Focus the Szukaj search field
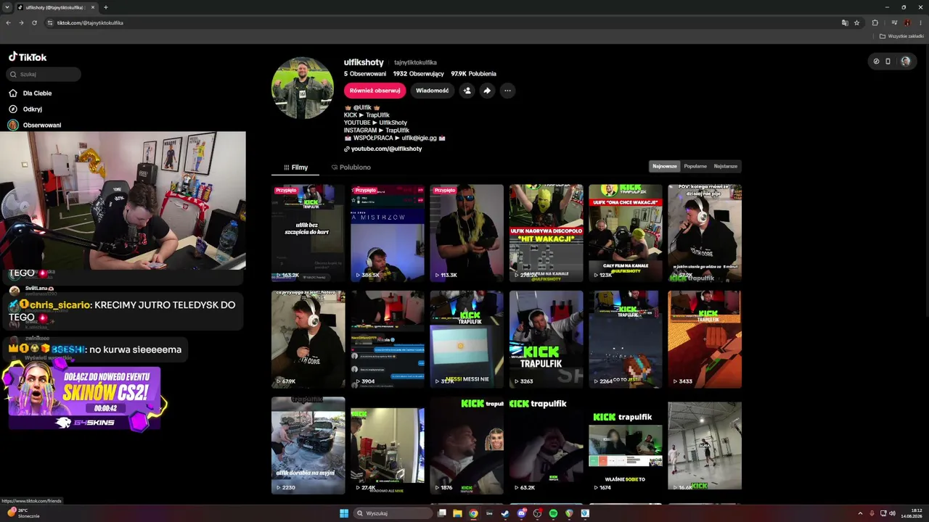 click(x=44, y=74)
